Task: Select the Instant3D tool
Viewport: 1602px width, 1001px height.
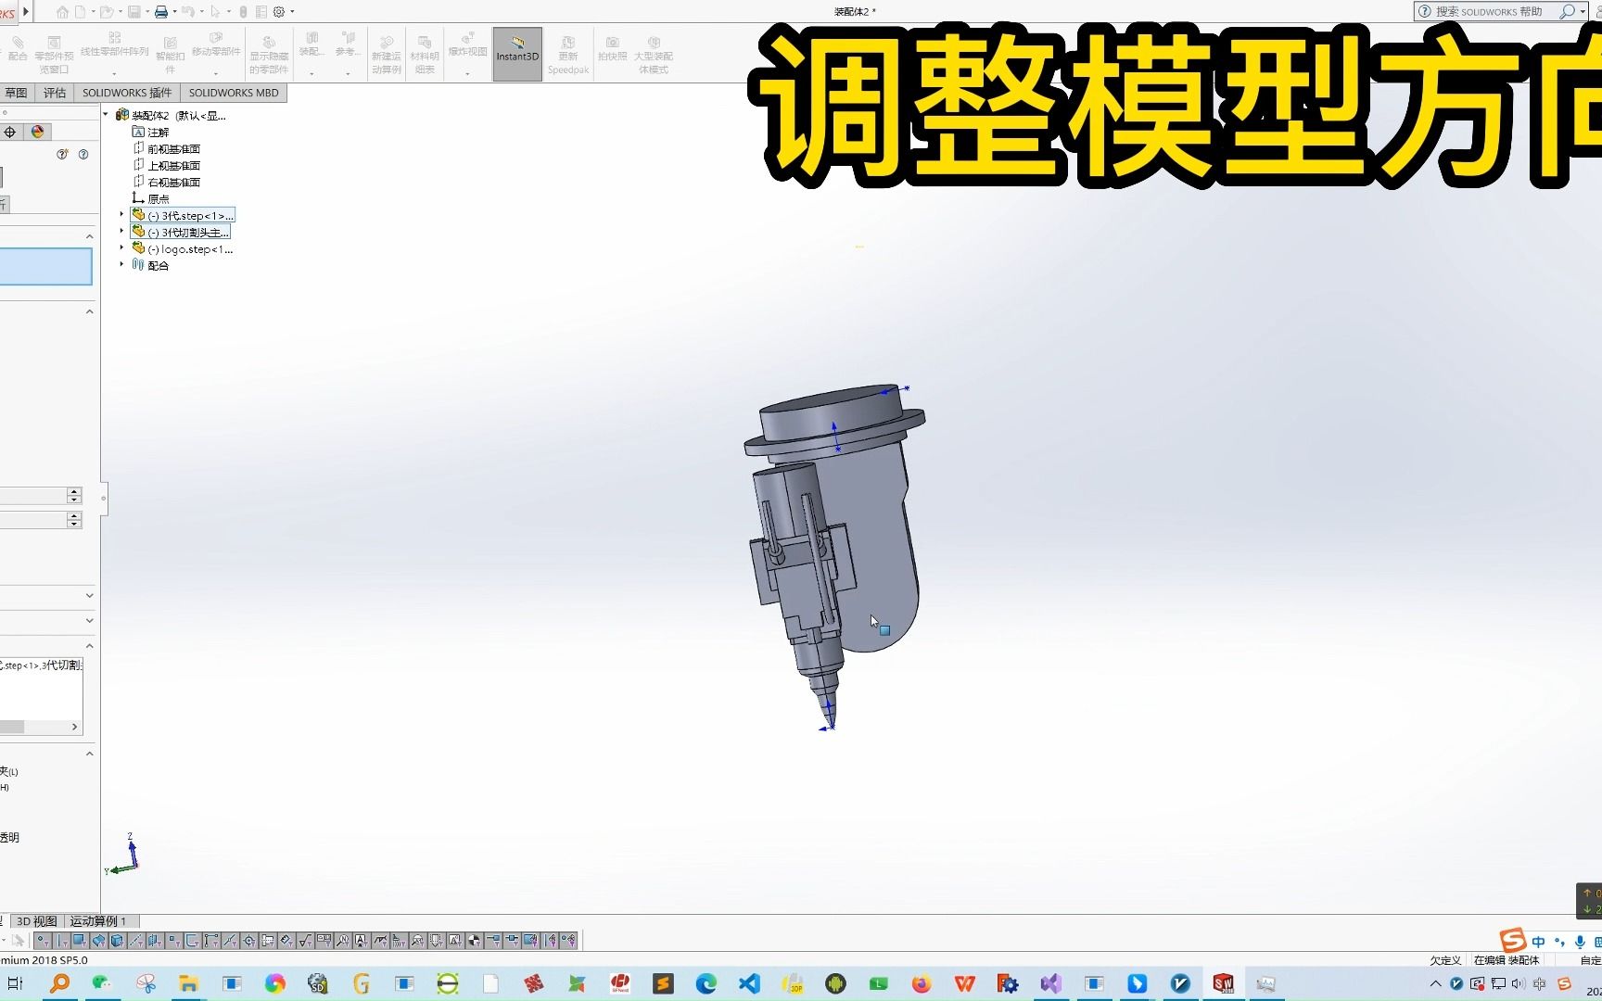Action: [516, 53]
